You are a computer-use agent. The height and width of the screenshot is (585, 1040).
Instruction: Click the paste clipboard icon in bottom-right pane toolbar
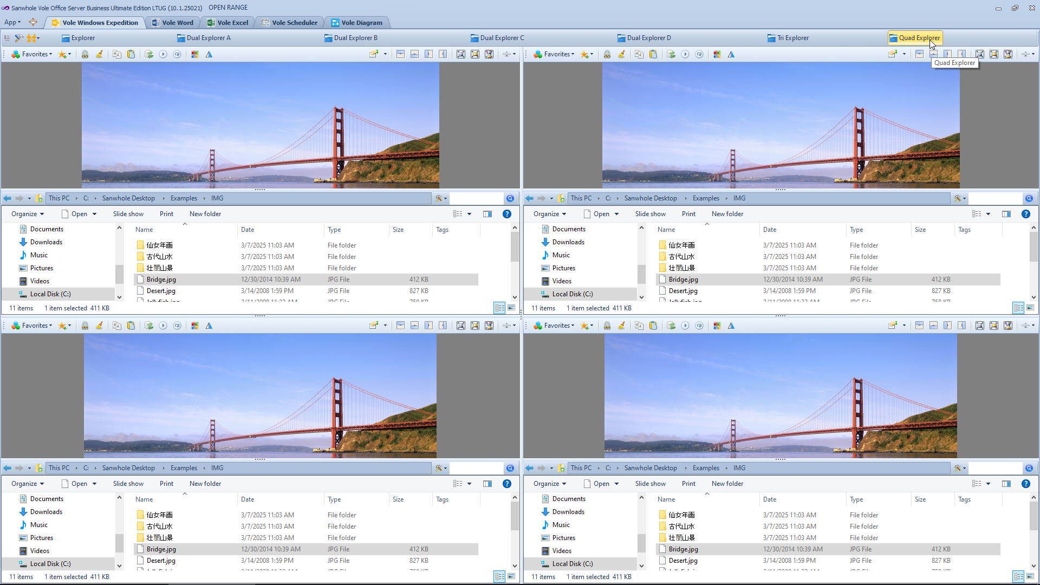click(x=653, y=326)
